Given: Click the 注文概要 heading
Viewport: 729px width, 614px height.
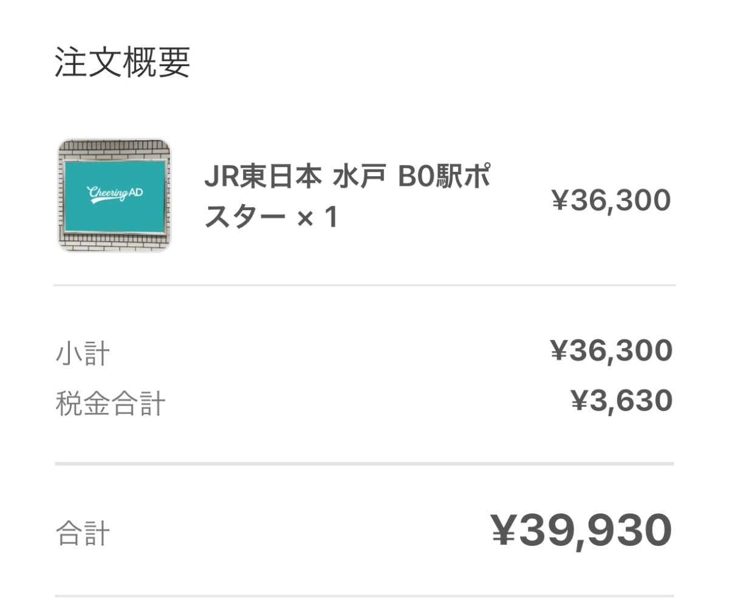Looking at the screenshot, I should (123, 63).
